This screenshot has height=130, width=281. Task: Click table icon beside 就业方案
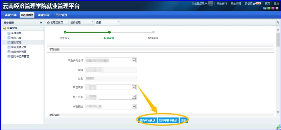(9, 38)
